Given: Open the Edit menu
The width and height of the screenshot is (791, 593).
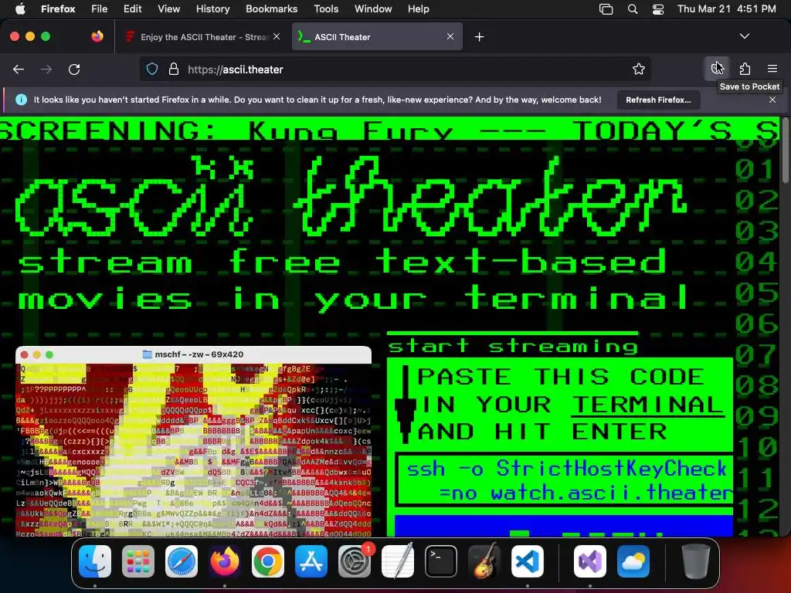Looking at the screenshot, I should (132, 8).
